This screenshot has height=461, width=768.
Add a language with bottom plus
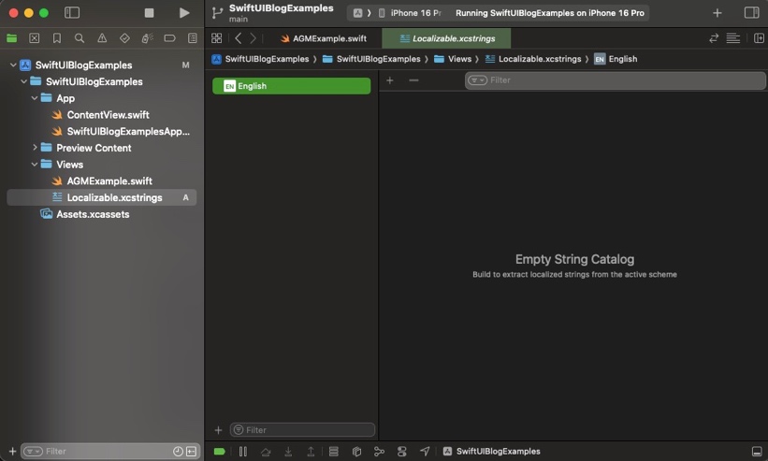click(x=219, y=430)
